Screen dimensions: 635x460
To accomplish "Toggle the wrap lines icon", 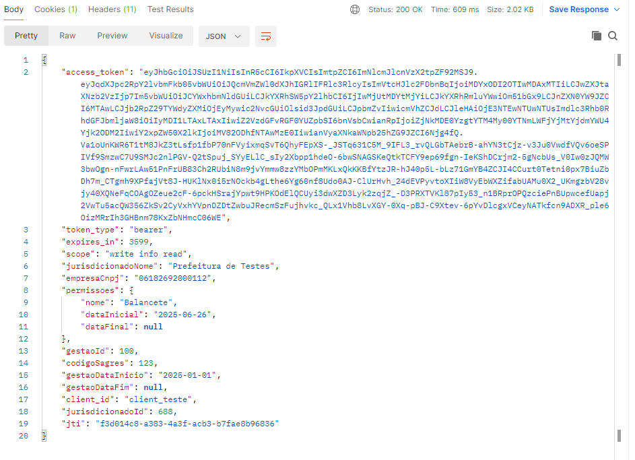I will pos(266,36).
